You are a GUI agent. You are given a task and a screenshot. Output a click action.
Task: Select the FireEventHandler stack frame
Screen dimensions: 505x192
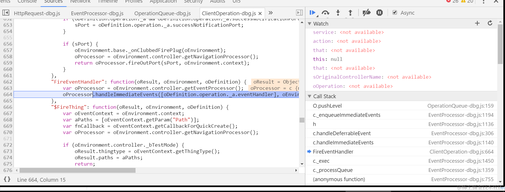point(401,152)
